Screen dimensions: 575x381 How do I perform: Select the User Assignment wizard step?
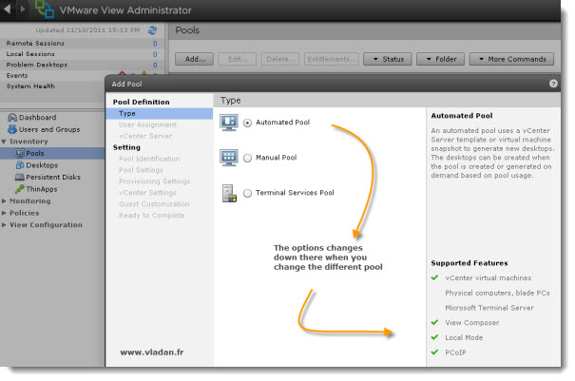click(147, 125)
